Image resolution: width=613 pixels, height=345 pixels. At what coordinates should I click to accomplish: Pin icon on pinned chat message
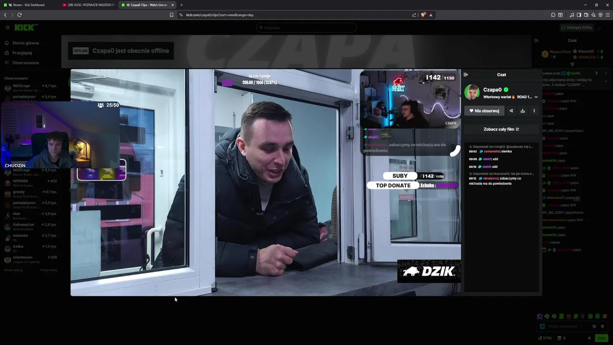click(x=596, y=73)
